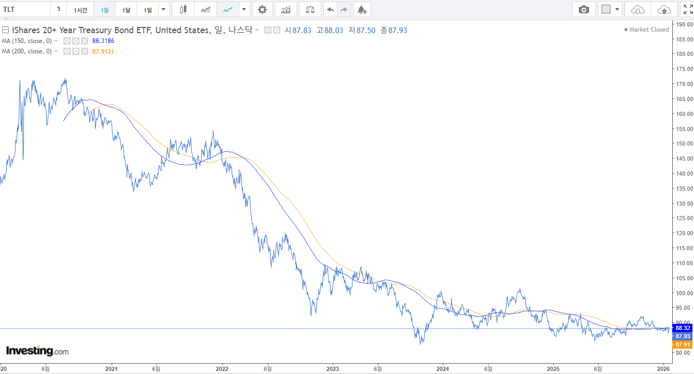Image resolution: width=694 pixels, height=374 pixels.
Task: Expand dropdown next to 나스닥 title
Action: 257,30
